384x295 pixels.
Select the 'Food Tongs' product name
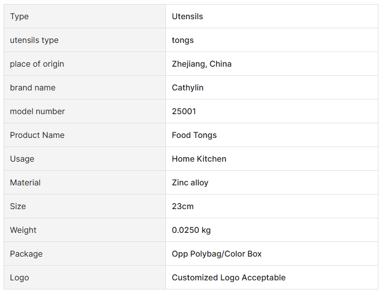click(194, 135)
